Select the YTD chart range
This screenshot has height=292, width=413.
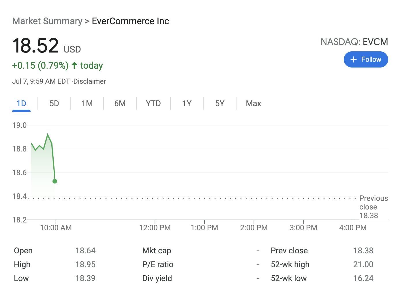tap(153, 103)
